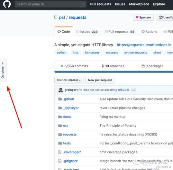
Task: Switch to the Actions tab
Action: coord(149,31)
